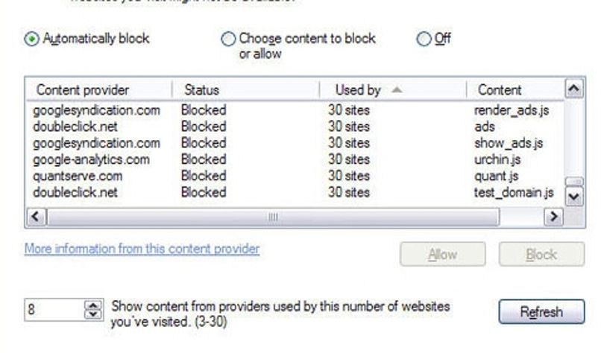The height and width of the screenshot is (353, 604).
Task: Sort the list by the Content provider column
Action: coord(99,90)
